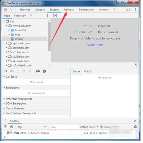Open navigator pane three-dot options

tap(48, 16)
